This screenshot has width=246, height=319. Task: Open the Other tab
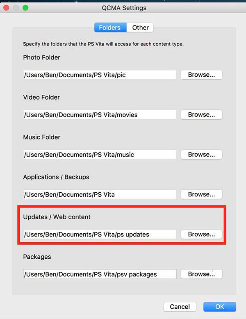point(140,27)
